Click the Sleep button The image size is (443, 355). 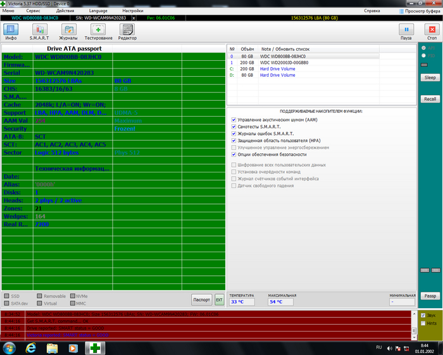430,77
